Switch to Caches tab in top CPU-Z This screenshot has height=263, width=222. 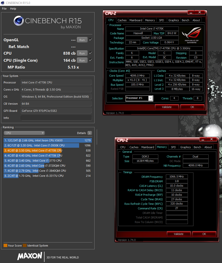(122, 20)
